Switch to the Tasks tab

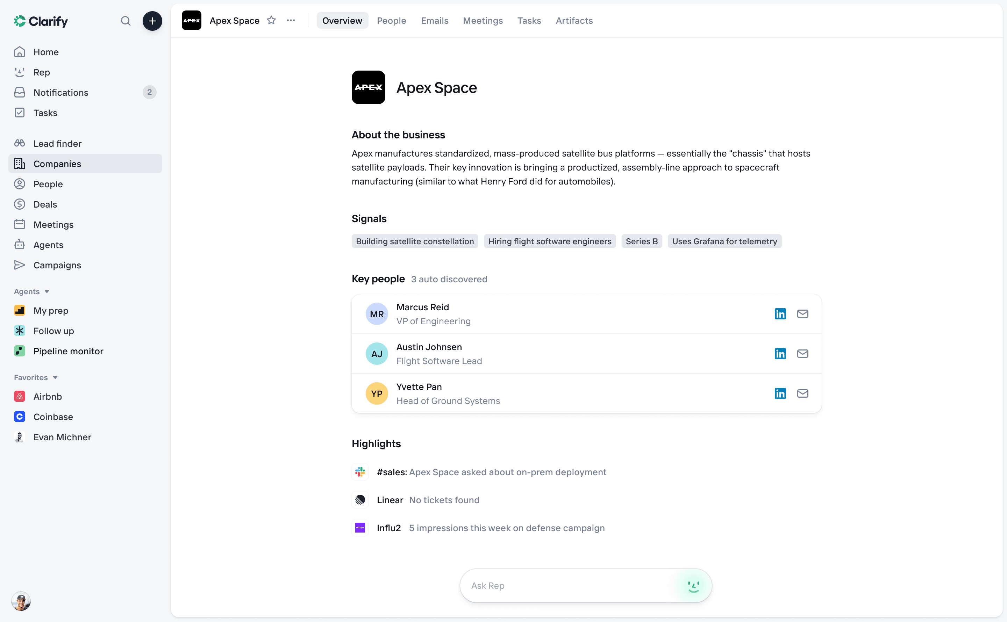[x=529, y=20]
